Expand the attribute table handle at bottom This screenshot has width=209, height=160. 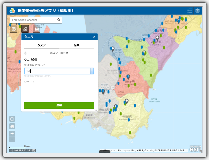(104, 152)
